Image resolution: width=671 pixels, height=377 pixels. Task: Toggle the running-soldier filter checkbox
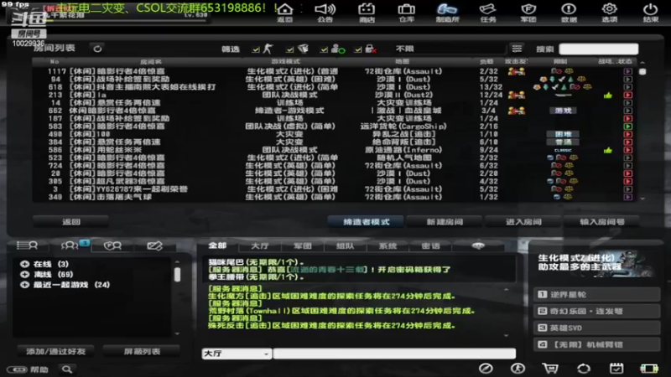tap(256, 49)
